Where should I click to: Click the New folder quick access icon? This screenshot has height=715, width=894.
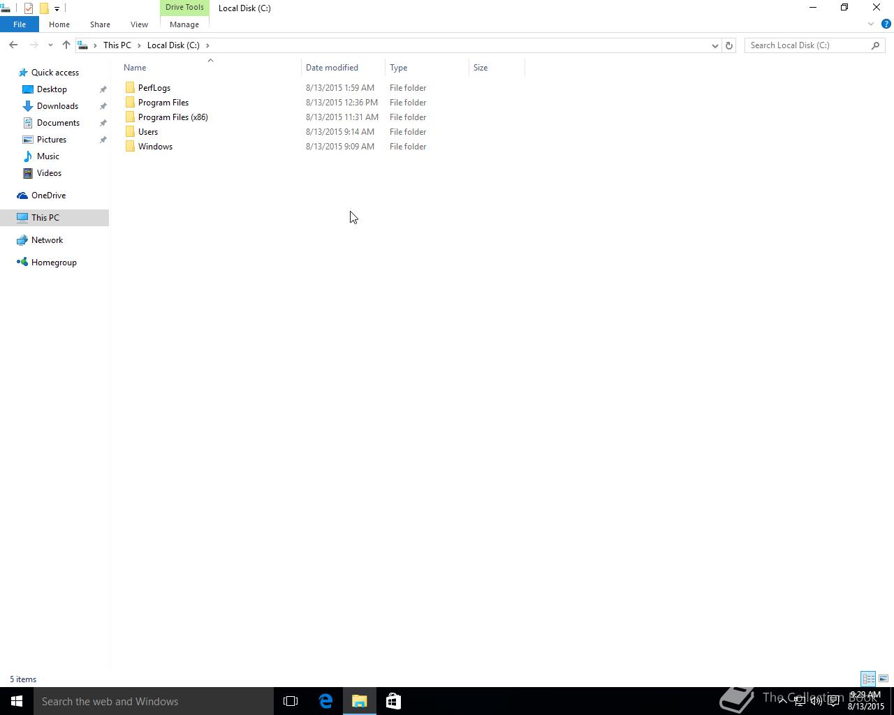tap(44, 8)
